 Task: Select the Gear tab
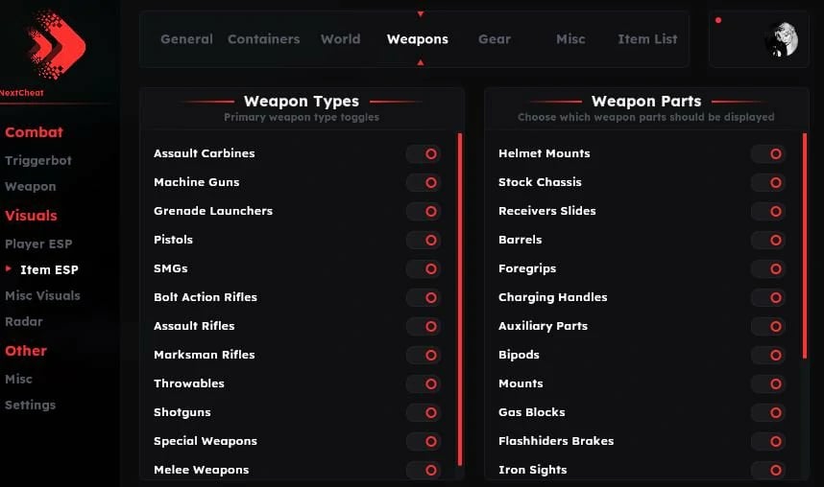495,39
